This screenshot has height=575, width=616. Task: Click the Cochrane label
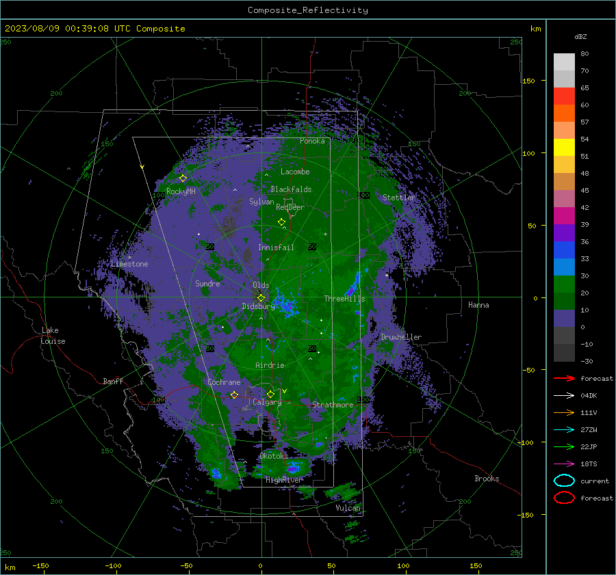pyautogui.click(x=224, y=382)
